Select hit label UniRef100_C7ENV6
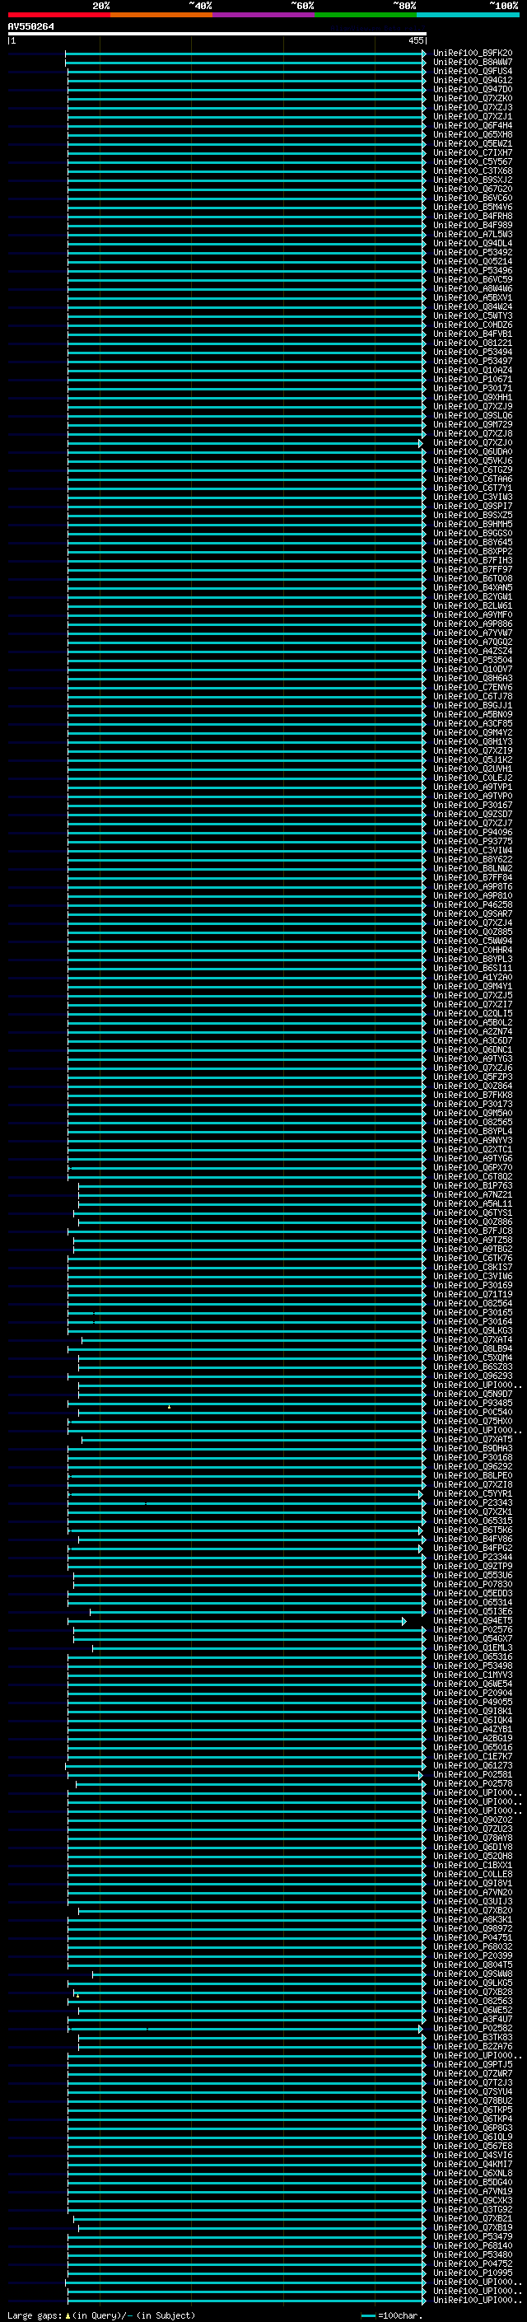Screen dimensions: 527x2322 pos(473,688)
